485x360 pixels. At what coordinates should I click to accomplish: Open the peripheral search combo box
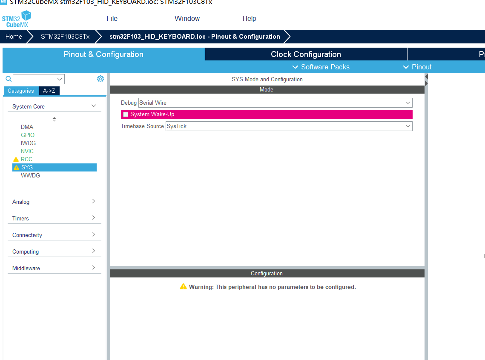(39, 79)
